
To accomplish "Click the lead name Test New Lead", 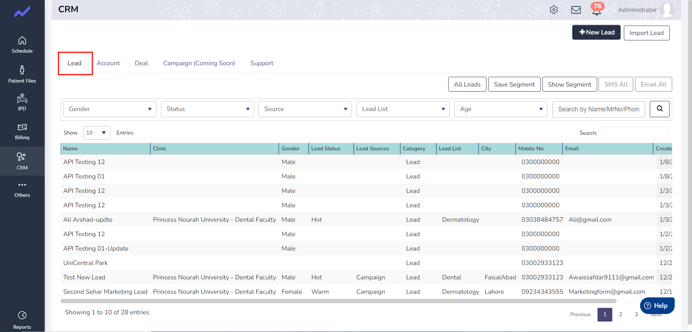I will [x=84, y=277].
